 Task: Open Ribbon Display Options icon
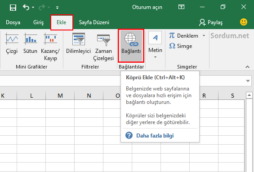[181, 7]
